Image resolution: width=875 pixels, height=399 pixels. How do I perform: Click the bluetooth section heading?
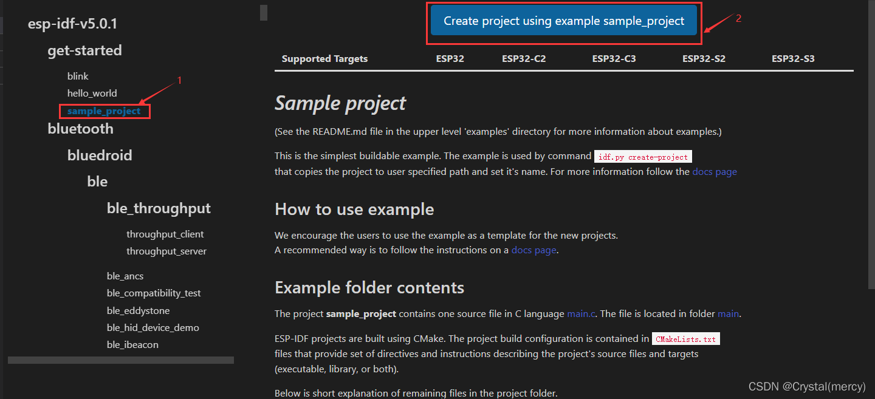[81, 129]
